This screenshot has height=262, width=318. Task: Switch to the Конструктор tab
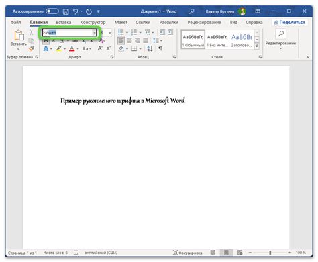click(x=93, y=22)
